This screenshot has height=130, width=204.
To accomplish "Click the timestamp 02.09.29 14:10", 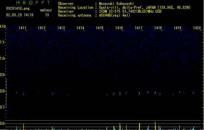I will [20, 15].
